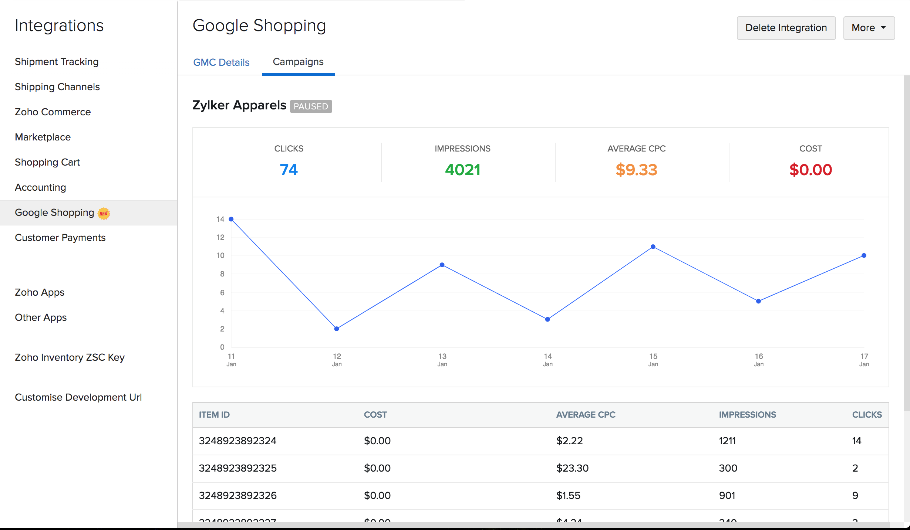Click the vertical scrollbar of the page
The height and width of the screenshot is (530, 910).
click(907, 243)
